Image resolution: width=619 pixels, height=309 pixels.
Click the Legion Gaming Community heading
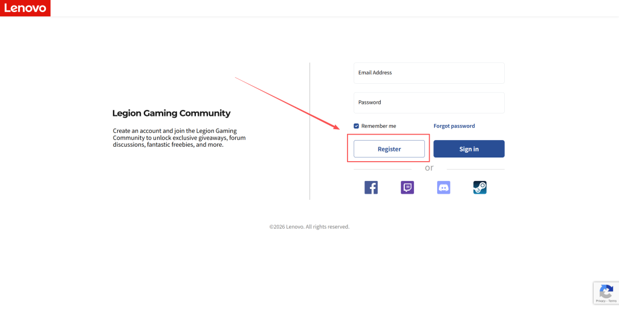click(x=171, y=113)
